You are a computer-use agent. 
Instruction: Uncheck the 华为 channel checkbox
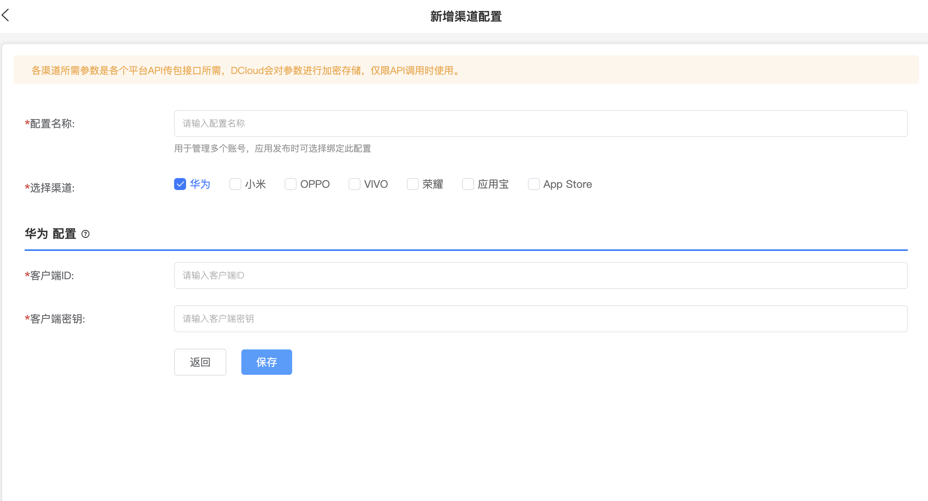pyautogui.click(x=180, y=184)
